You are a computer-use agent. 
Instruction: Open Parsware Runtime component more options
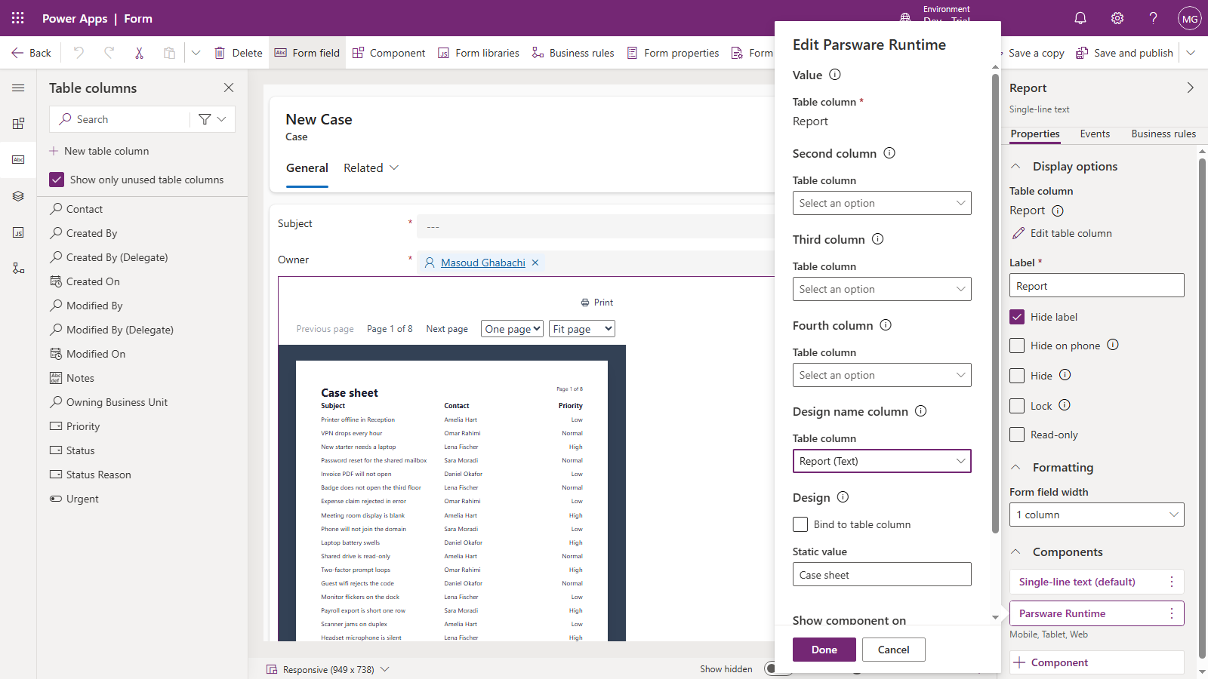pyautogui.click(x=1172, y=613)
